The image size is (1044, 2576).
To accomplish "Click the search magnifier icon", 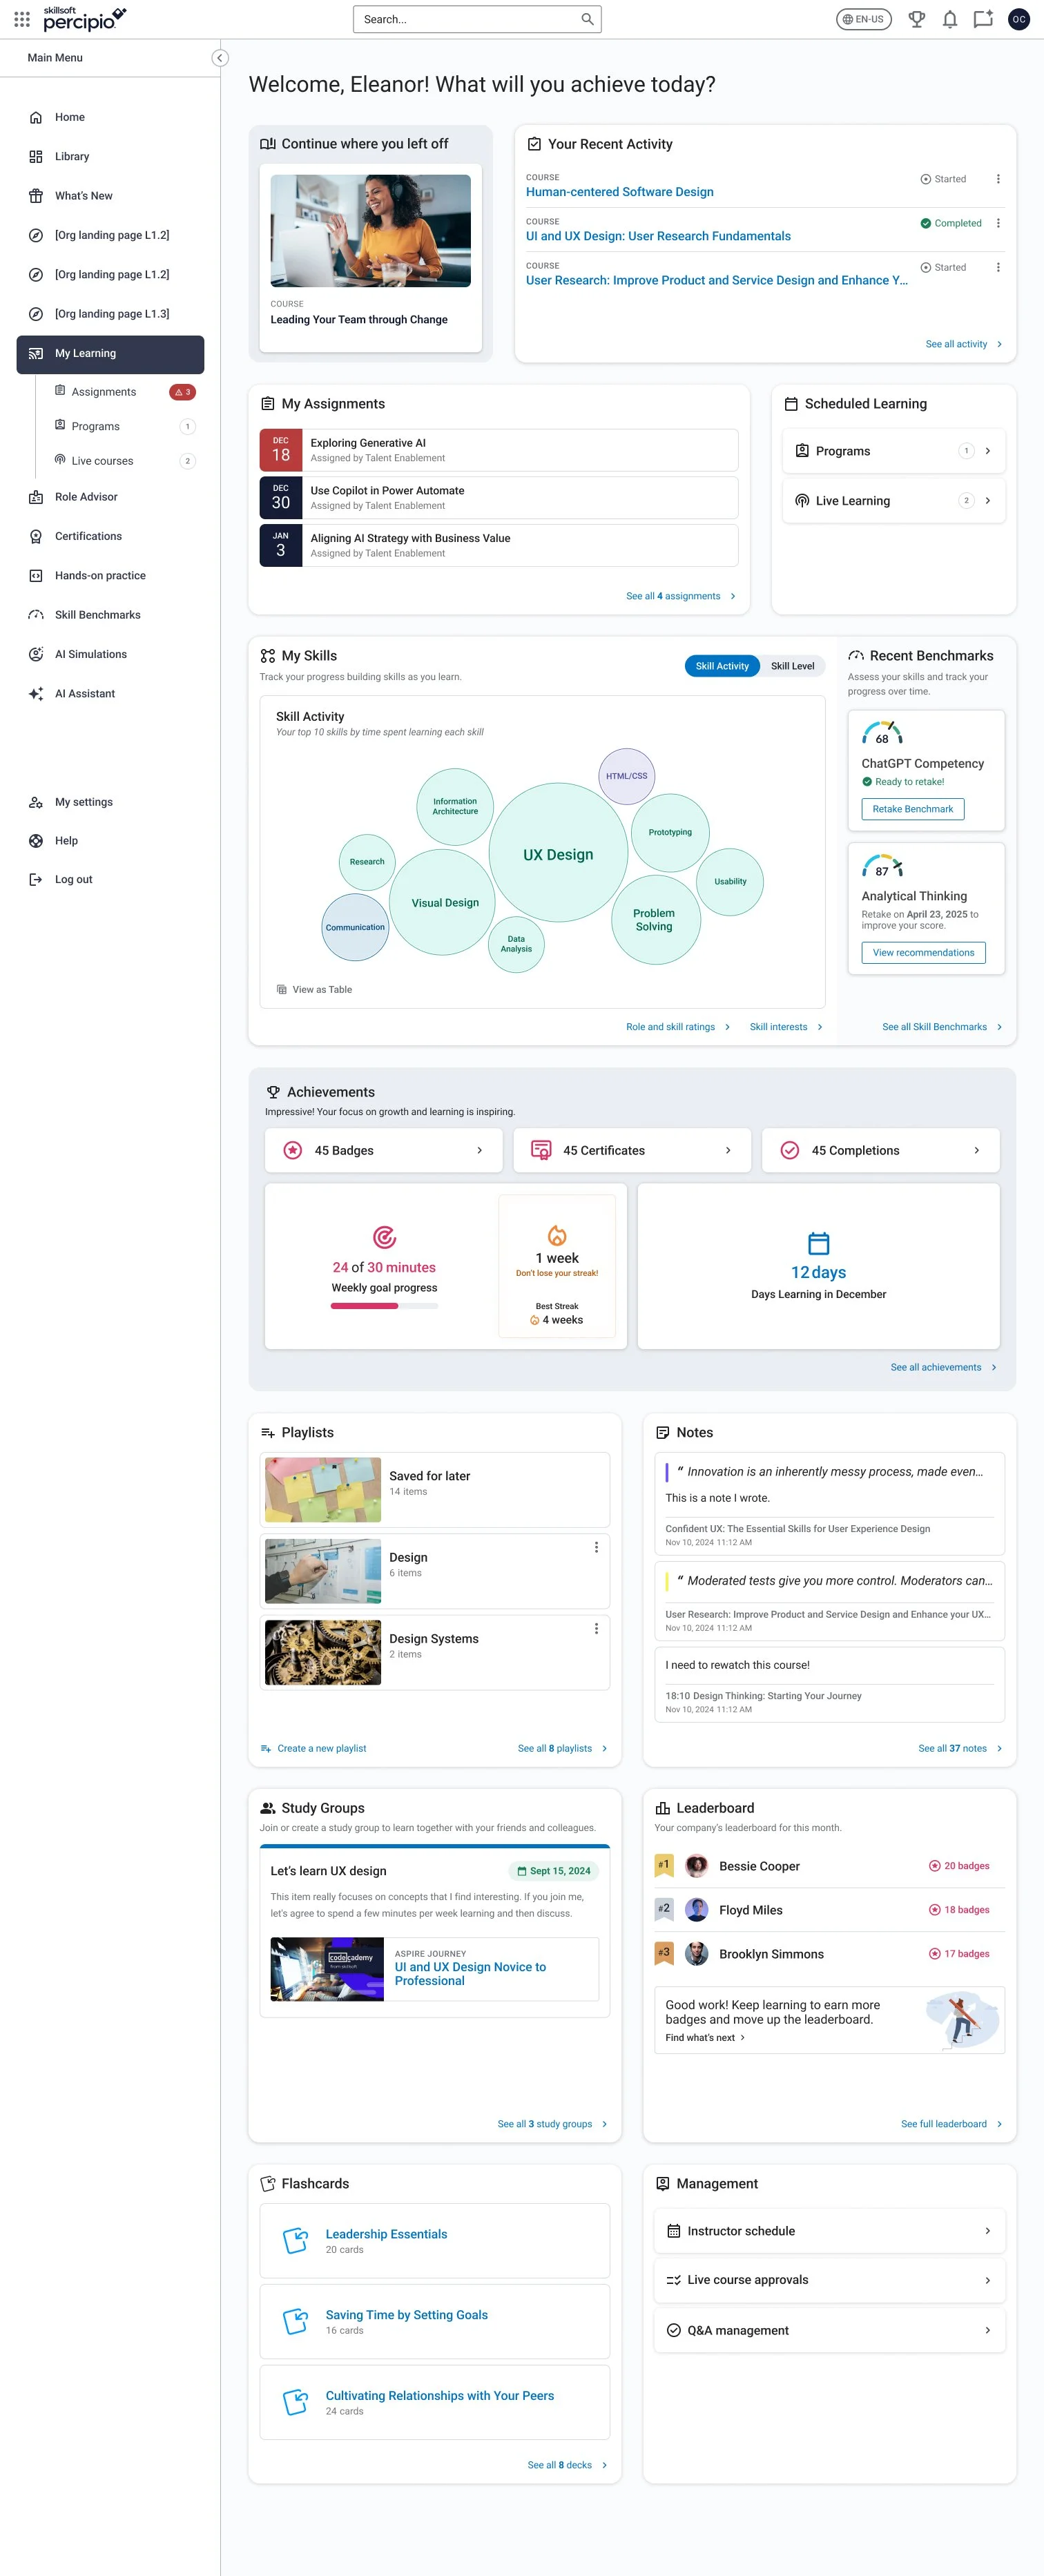I will (x=587, y=19).
